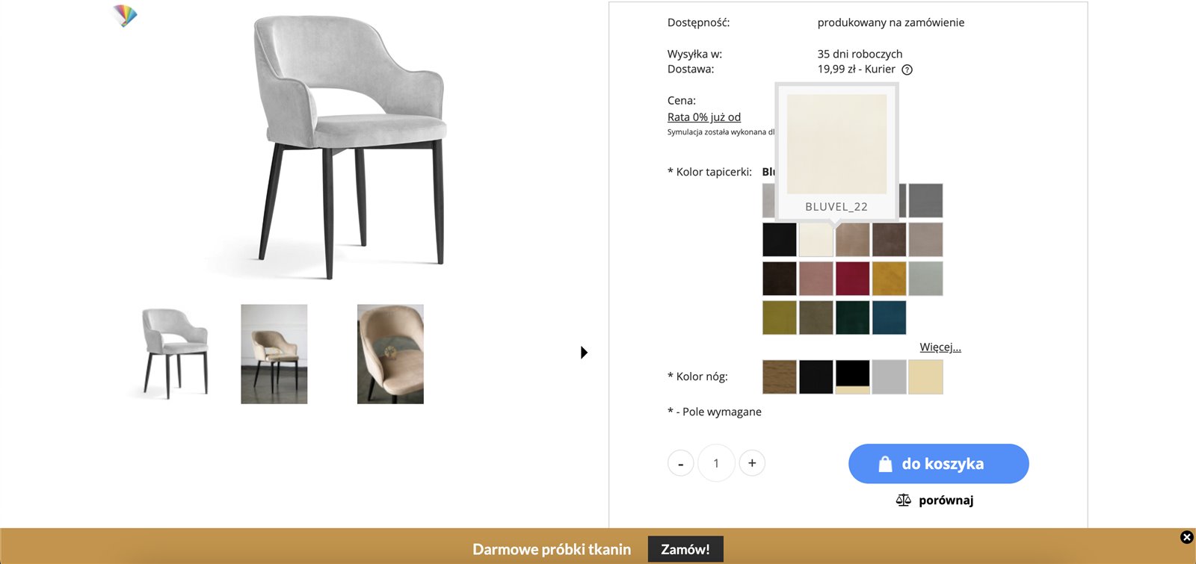This screenshot has width=1196, height=564.
Task: Open the beige chair close-up thumbnail
Action: click(x=390, y=354)
